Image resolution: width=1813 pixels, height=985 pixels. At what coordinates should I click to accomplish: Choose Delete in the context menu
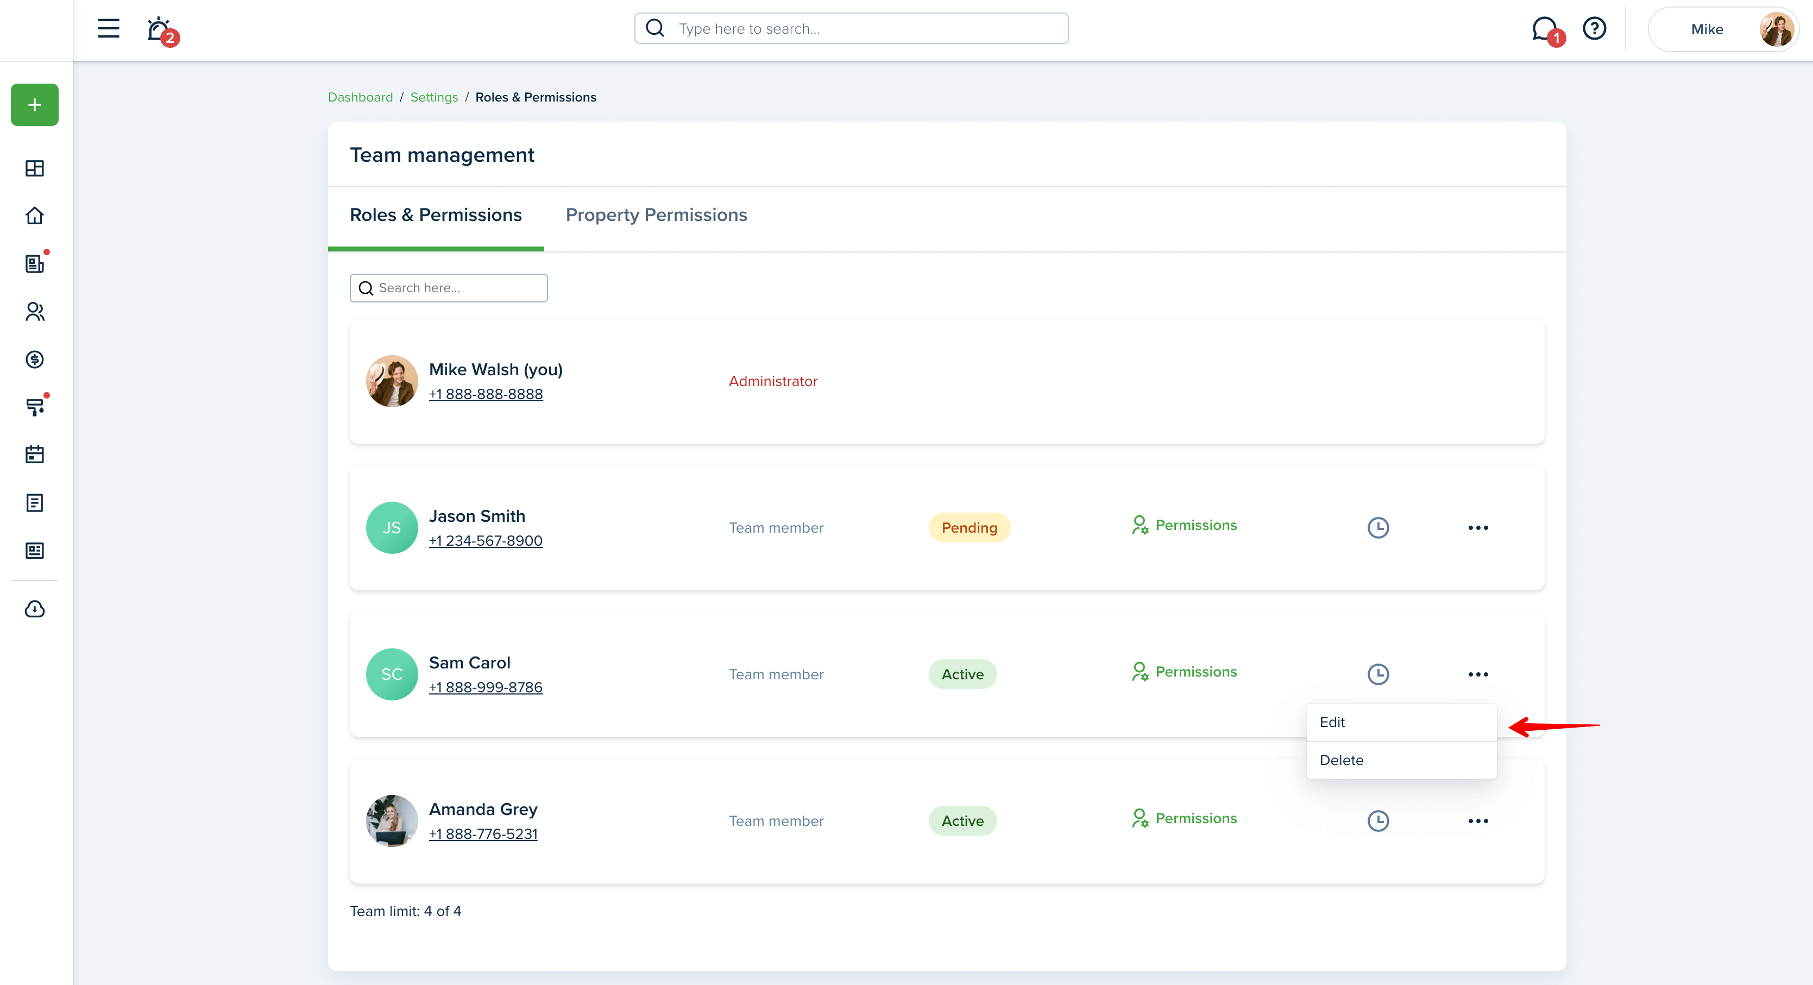tap(1401, 761)
